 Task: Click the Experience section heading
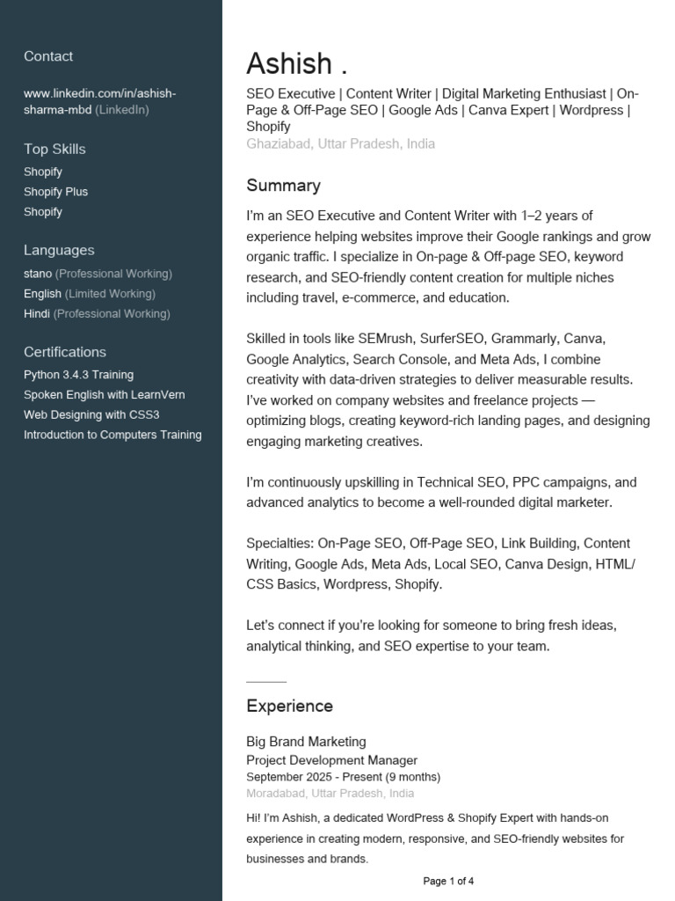tap(289, 706)
